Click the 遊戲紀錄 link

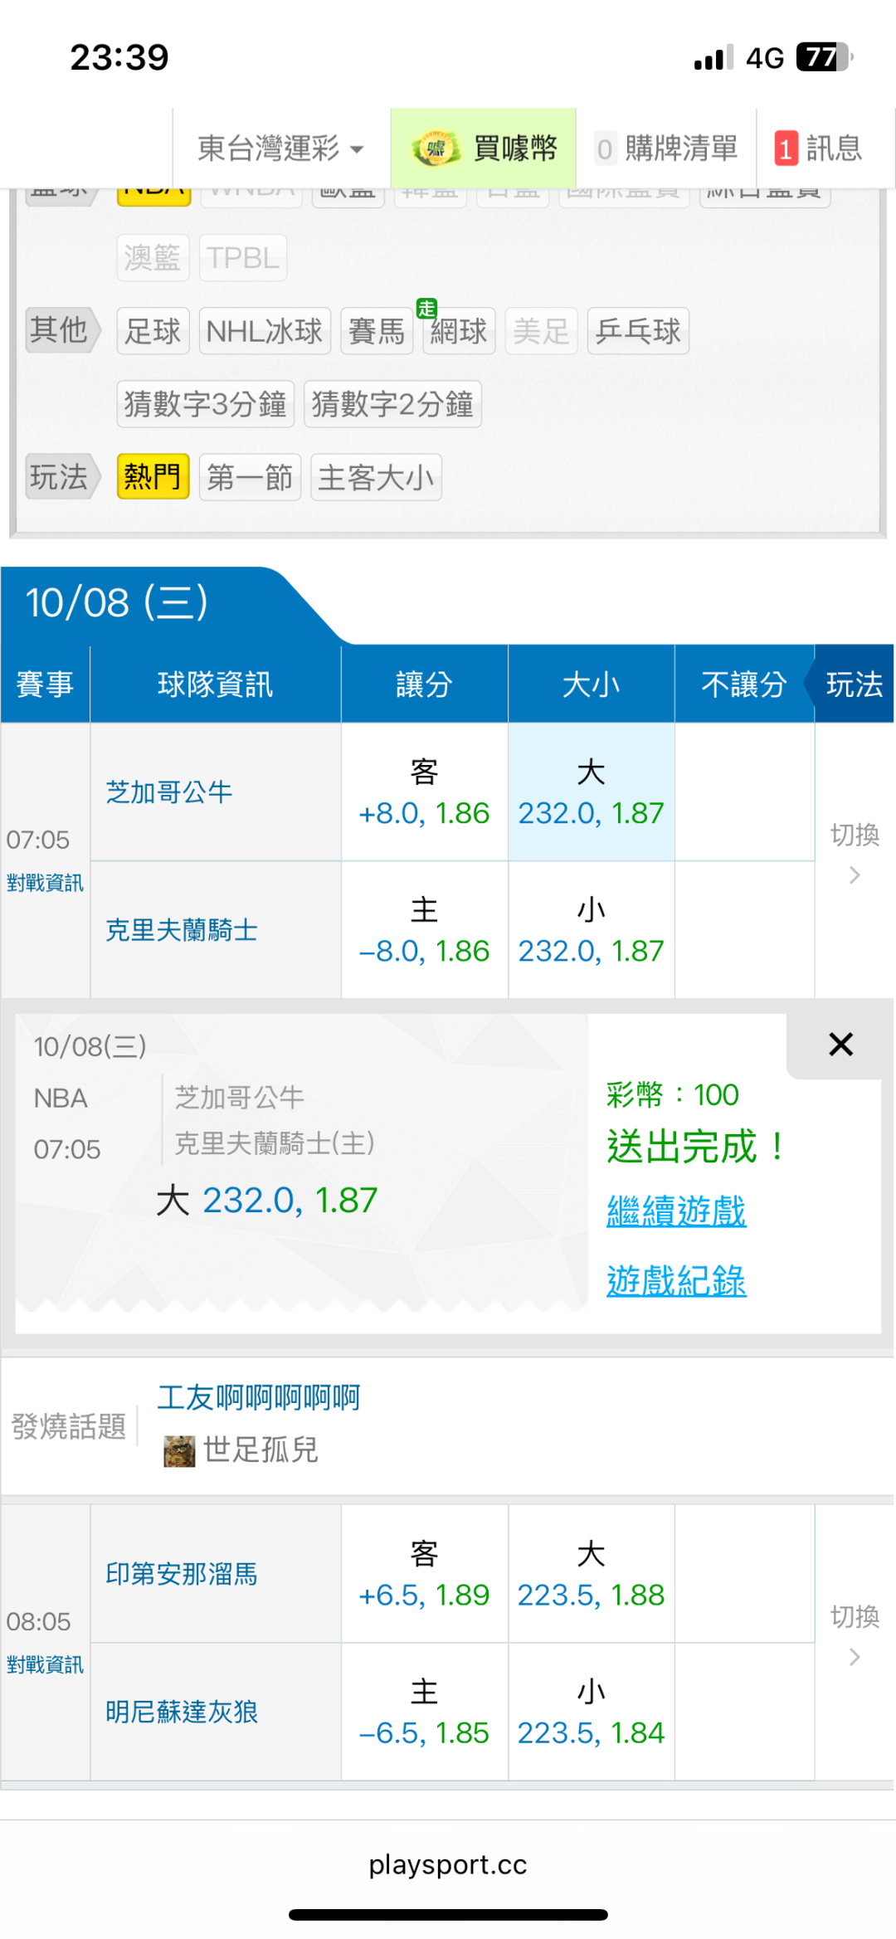pos(676,1281)
